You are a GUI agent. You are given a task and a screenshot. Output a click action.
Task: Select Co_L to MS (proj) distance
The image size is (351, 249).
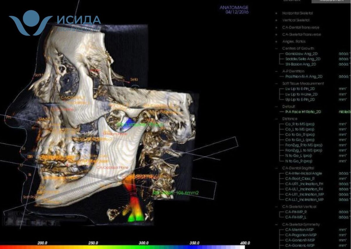point(300,129)
